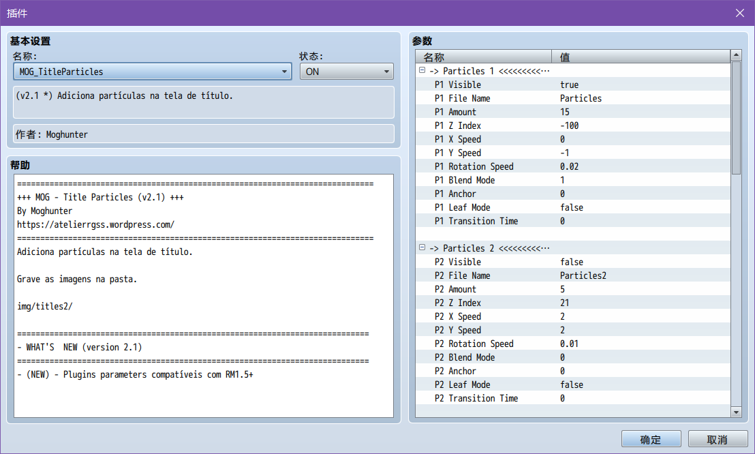Click the -100 Z Index value
This screenshot has height=454, width=755.
[x=570, y=126]
